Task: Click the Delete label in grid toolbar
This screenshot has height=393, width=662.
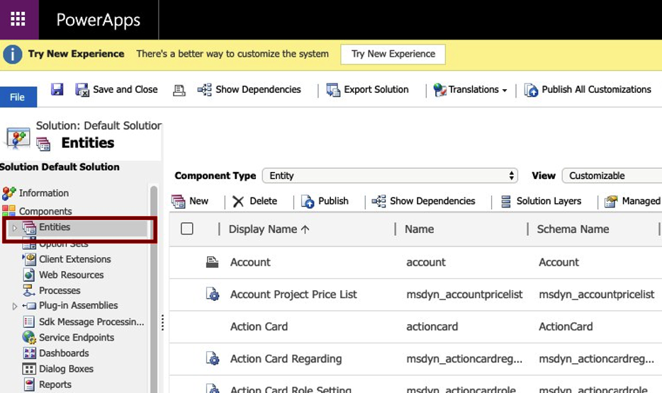Action: coord(263,201)
